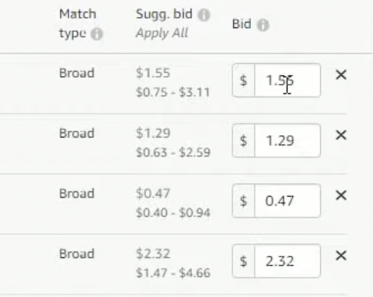Edit the bid field containing 1.55
Image resolution: width=373 pixels, height=297 pixels.
click(x=288, y=80)
